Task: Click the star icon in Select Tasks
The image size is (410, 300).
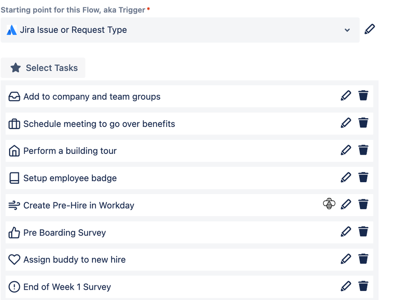Action: (x=16, y=68)
